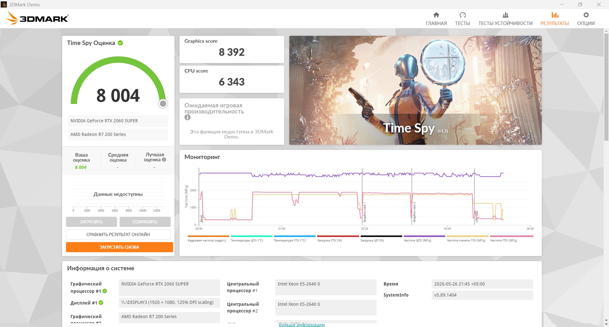
Task: Click the Время value 2026-05-26 21:45
Action: pyautogui.click(x=482, y=284)
